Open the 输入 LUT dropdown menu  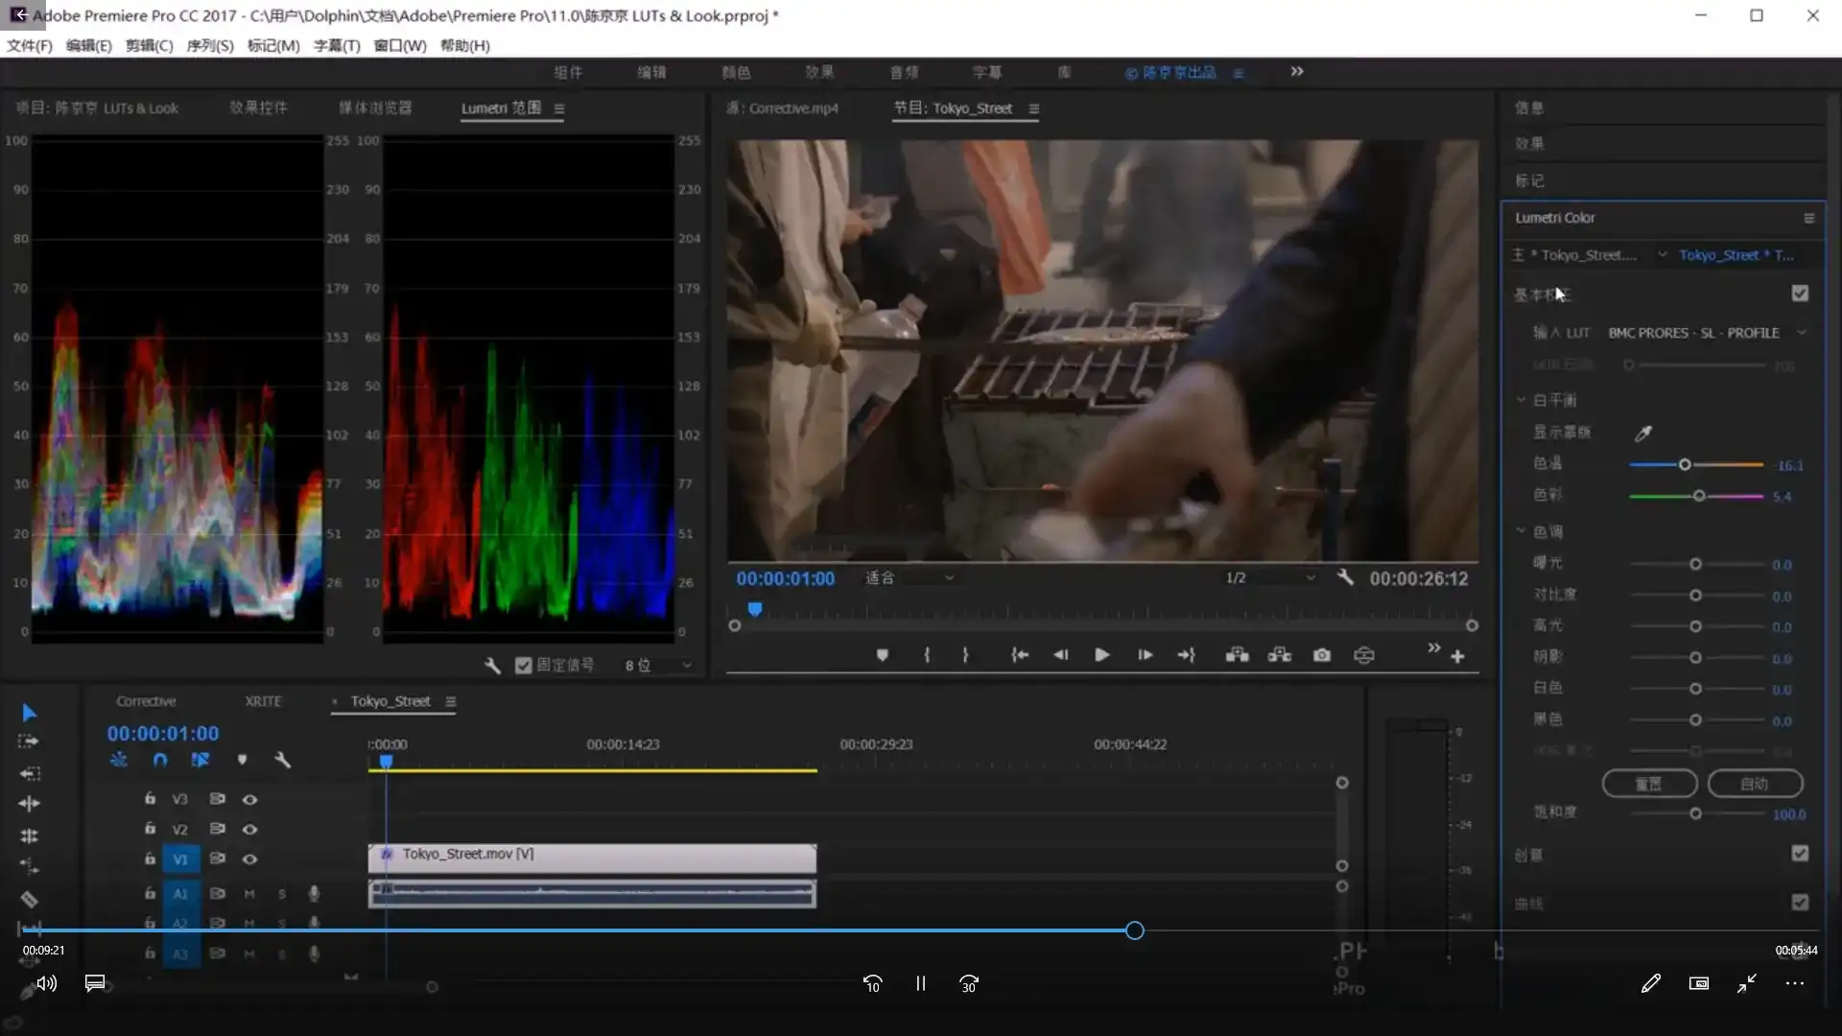(x=1804, y=333)
